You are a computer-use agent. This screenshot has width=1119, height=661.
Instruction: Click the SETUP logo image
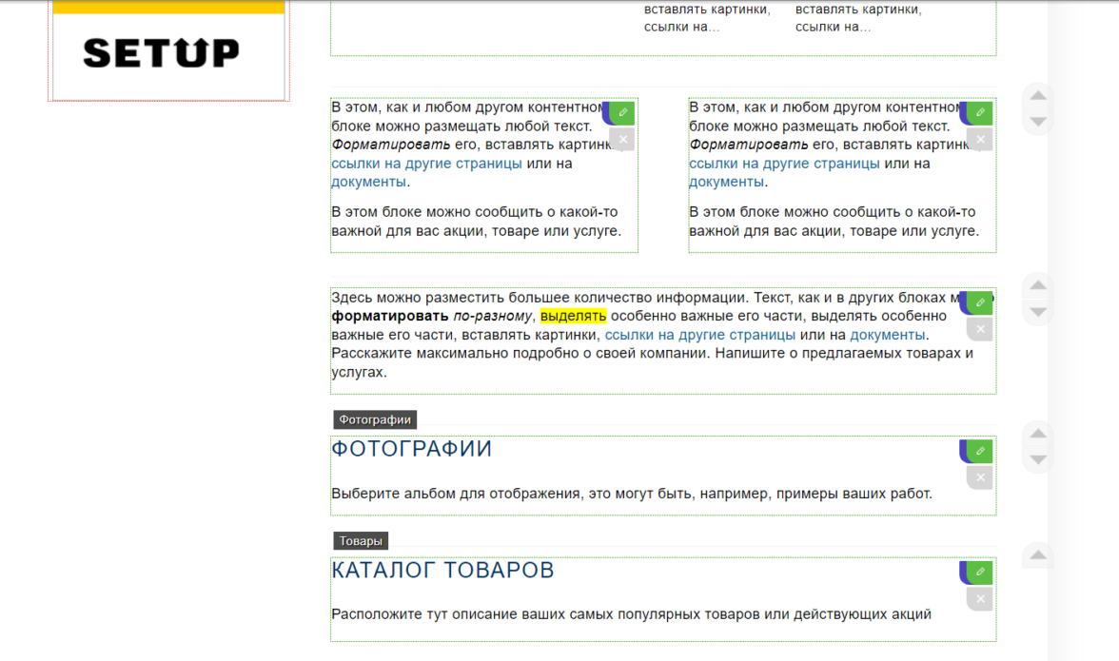pos(162,52)
